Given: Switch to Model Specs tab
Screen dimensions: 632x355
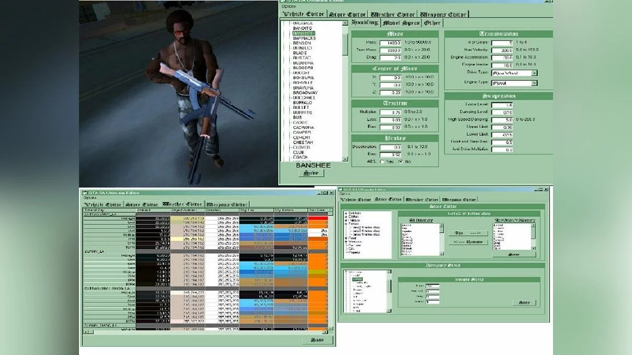Looking at the screenshot, I should (x=400, y=23).
